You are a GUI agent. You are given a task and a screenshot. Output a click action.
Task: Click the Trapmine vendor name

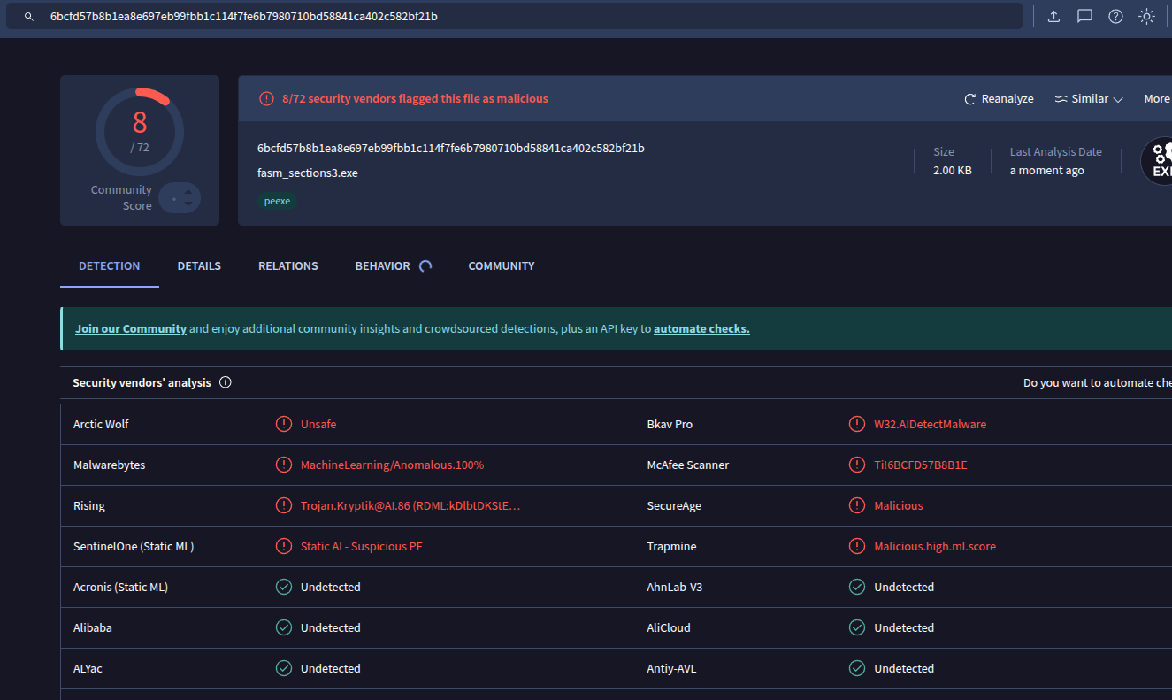click(x=672, y=546)
